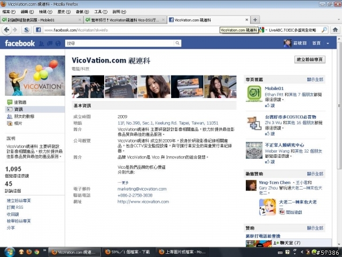Open the View menu

45,12
